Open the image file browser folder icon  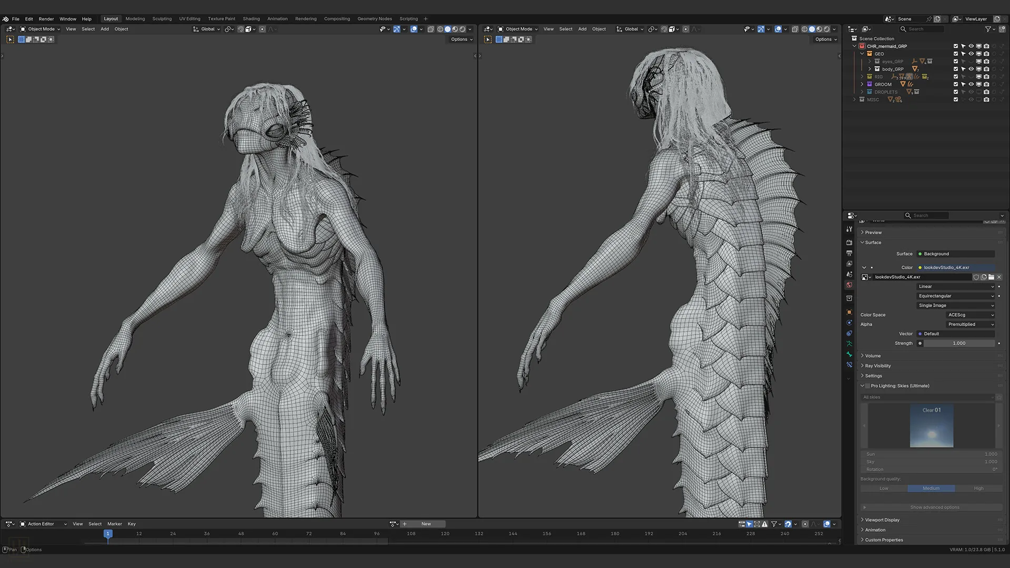click(x=991, y=277)
